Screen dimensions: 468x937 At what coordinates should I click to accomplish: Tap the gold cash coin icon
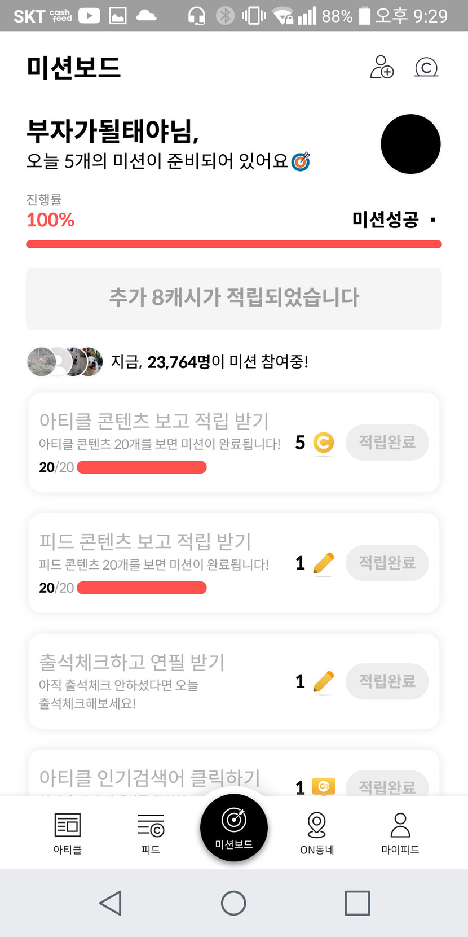[x=323, y=443]
